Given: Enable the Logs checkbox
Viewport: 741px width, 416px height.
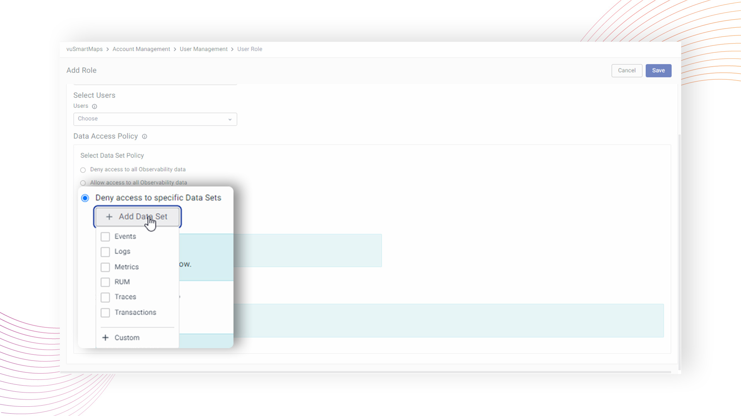Looking at the screenshot, I should coord(105,252).
